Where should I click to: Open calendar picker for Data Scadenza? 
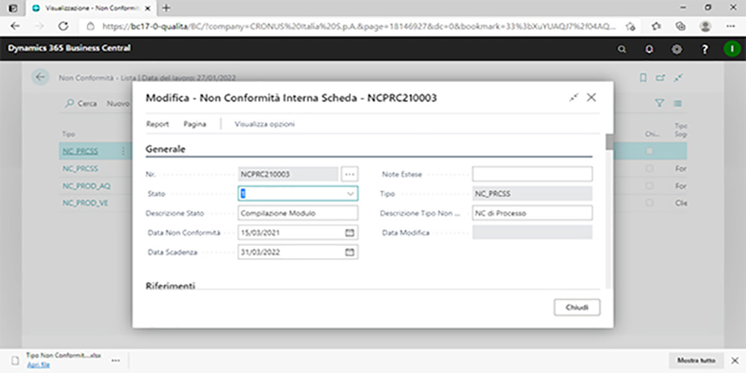tap(349, 252)
